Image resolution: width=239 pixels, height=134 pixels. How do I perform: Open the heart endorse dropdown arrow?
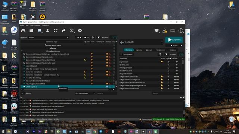[x=159, y=33]
